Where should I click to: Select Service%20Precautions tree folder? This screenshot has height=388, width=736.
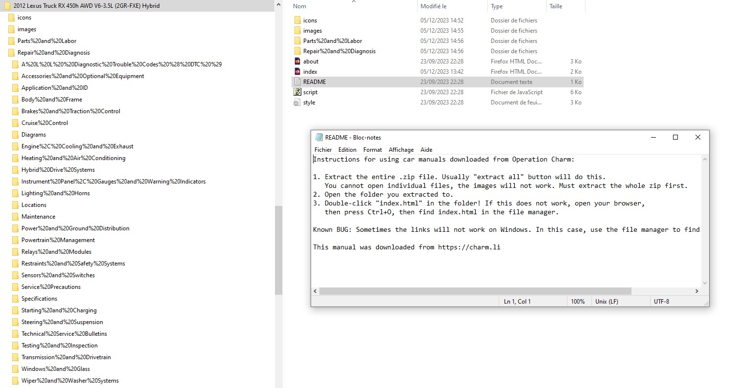coord(51,287)
